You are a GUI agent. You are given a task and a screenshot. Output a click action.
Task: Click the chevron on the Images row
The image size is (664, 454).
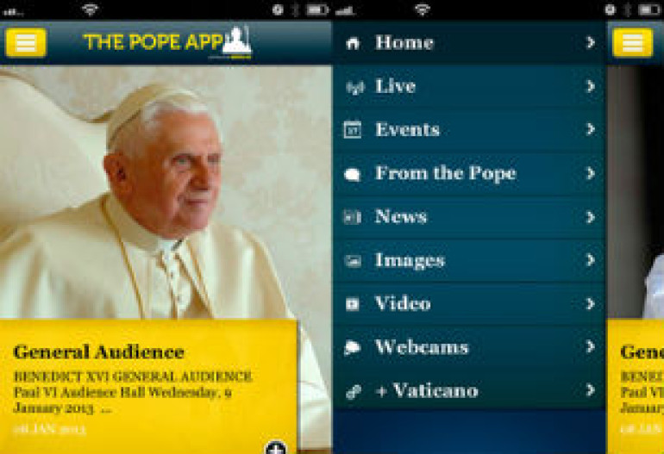point(591,260)
